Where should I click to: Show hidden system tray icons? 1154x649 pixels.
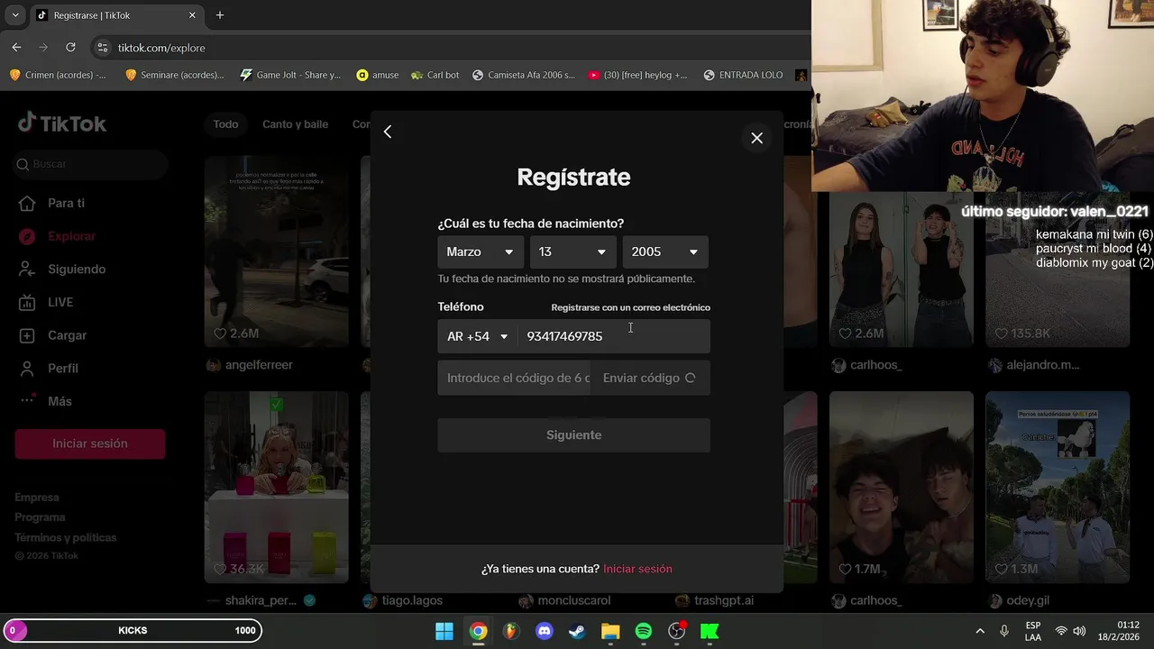pos(980,631)
